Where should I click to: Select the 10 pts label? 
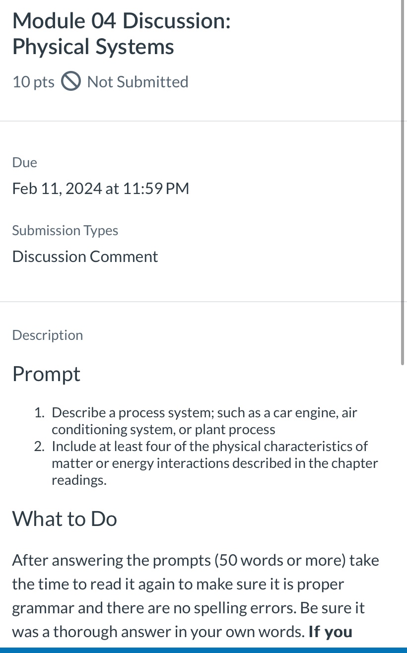click(33, 81)
